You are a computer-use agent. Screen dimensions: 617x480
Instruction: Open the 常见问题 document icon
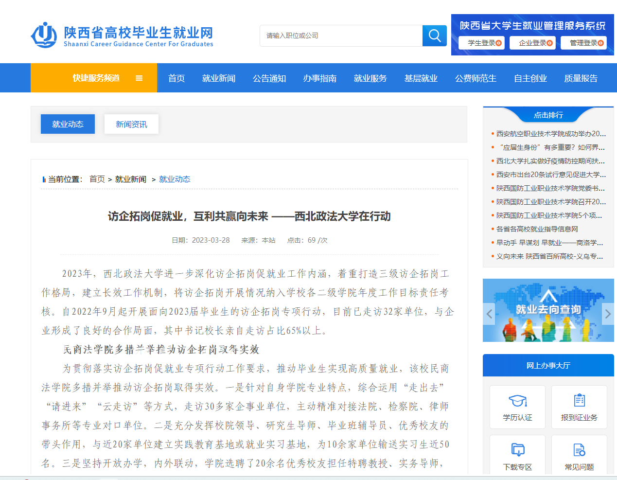[579, 450]
